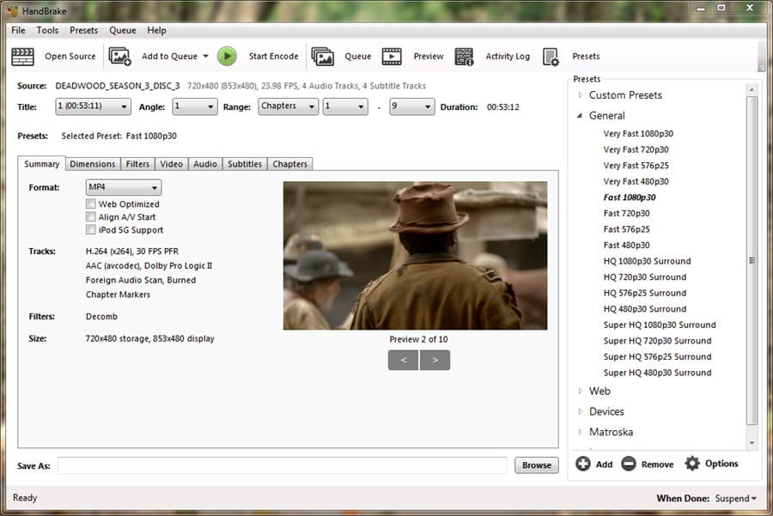
Task: Switch to the Video tab
Action: tap(171, 164)
